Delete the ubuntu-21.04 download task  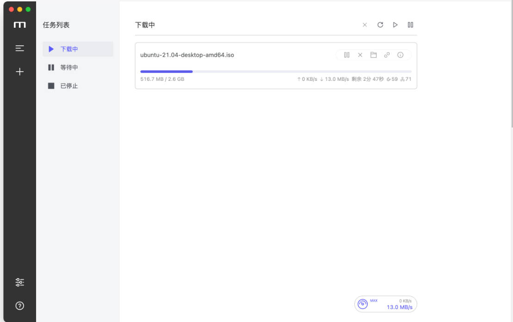pyautogui.click(x=360, y=55)
